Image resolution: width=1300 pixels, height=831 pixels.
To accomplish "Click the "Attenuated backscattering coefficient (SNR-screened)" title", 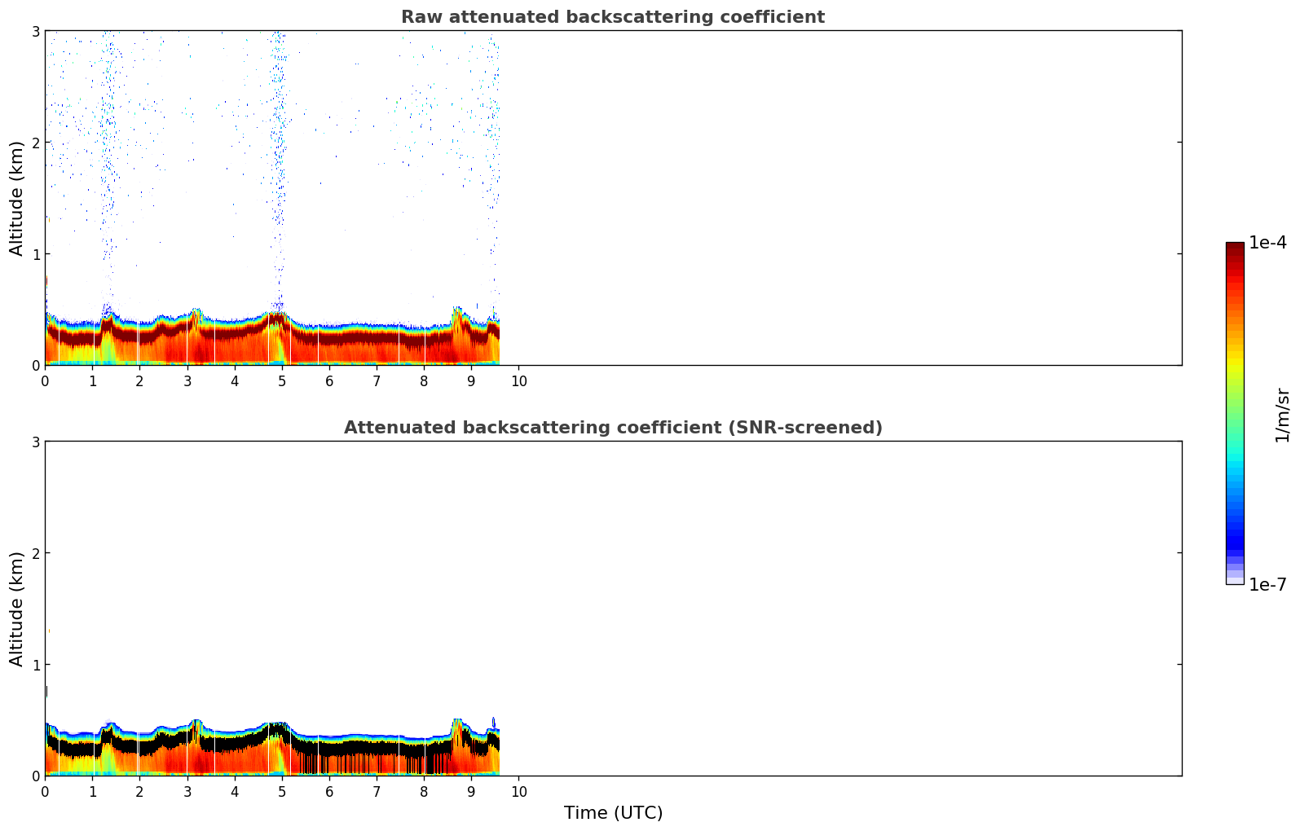I will pos(612,428).
